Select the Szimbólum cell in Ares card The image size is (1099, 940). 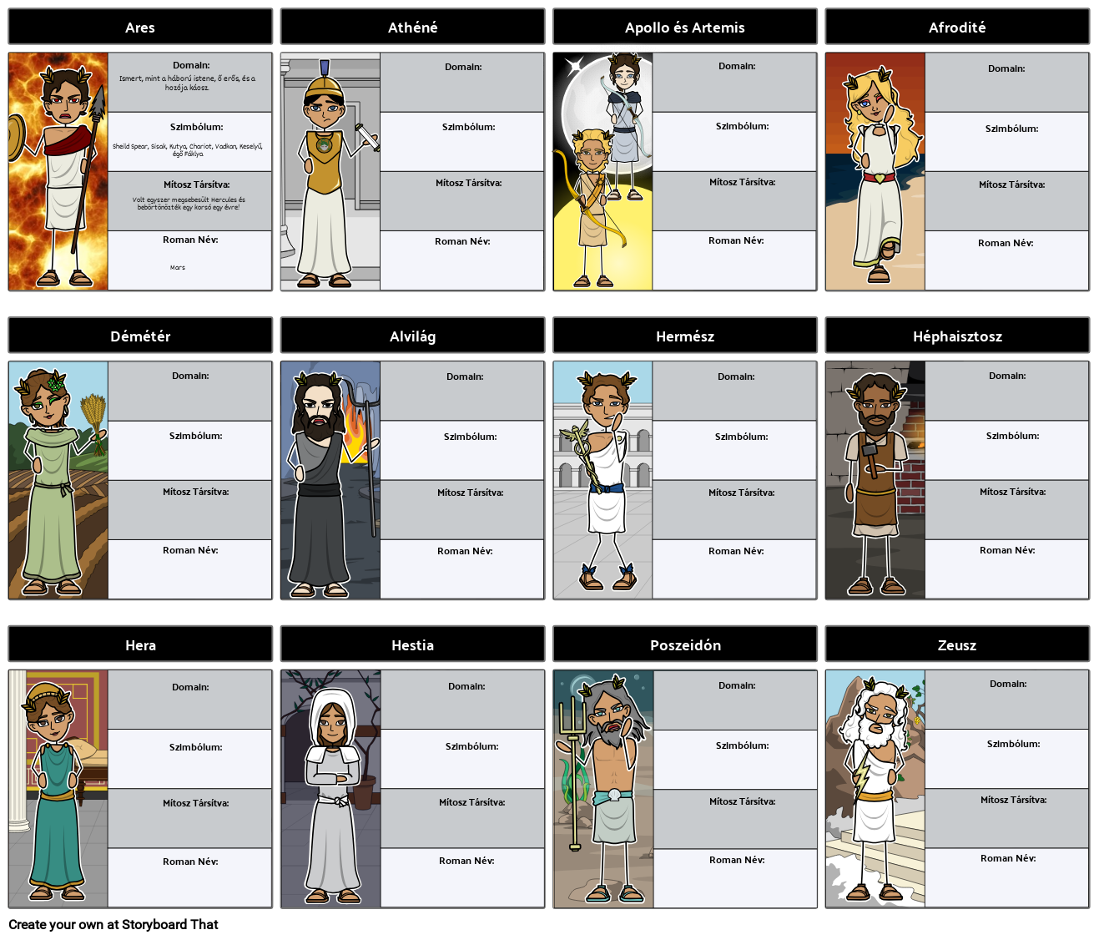[x=190, y=142]
